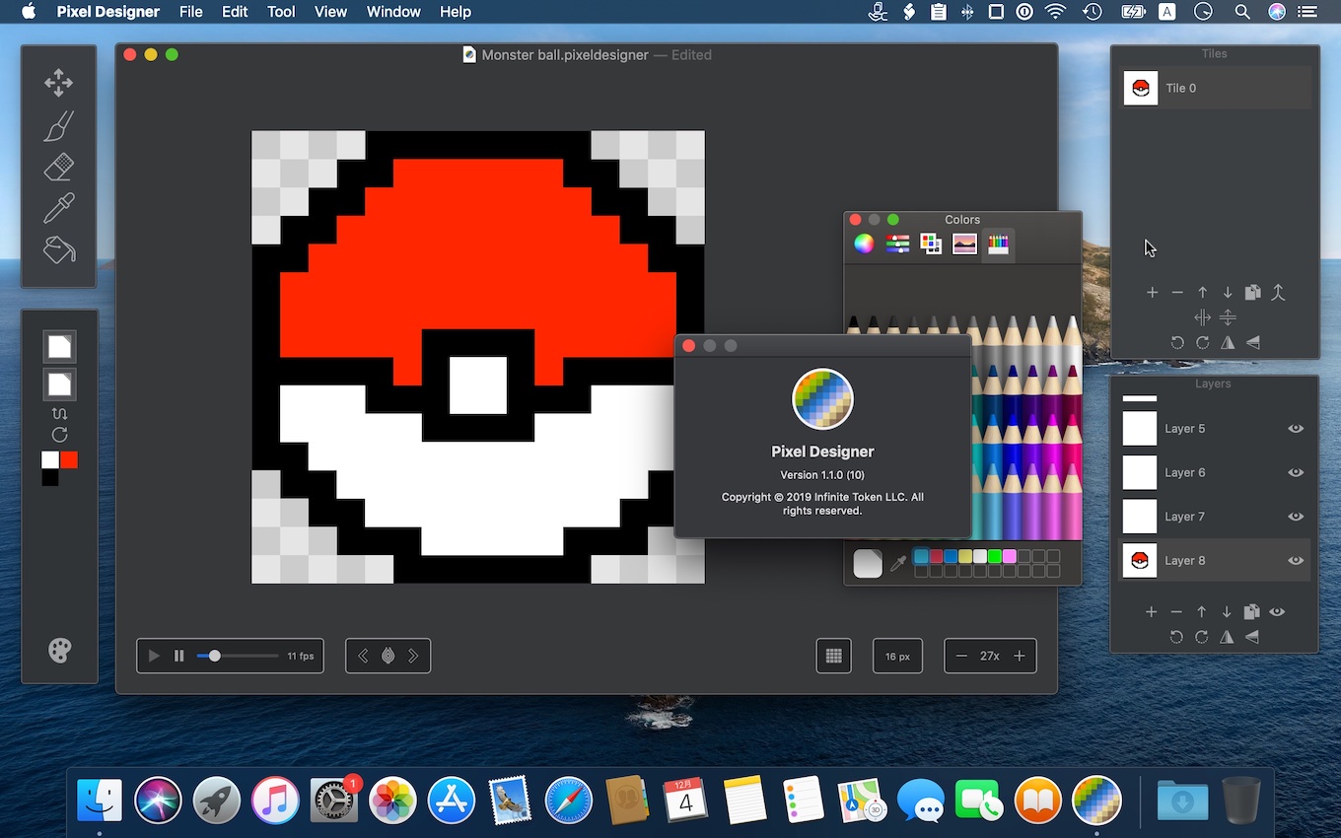Click the primary color well
The width and height of the screenshot is (1341, 838).
click(59, 346)
